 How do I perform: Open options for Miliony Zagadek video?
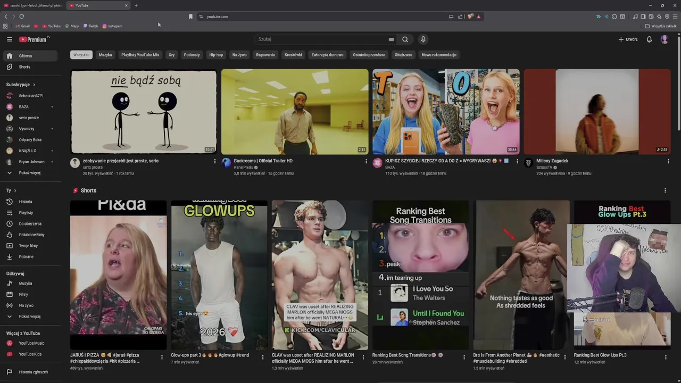[668, 161]
